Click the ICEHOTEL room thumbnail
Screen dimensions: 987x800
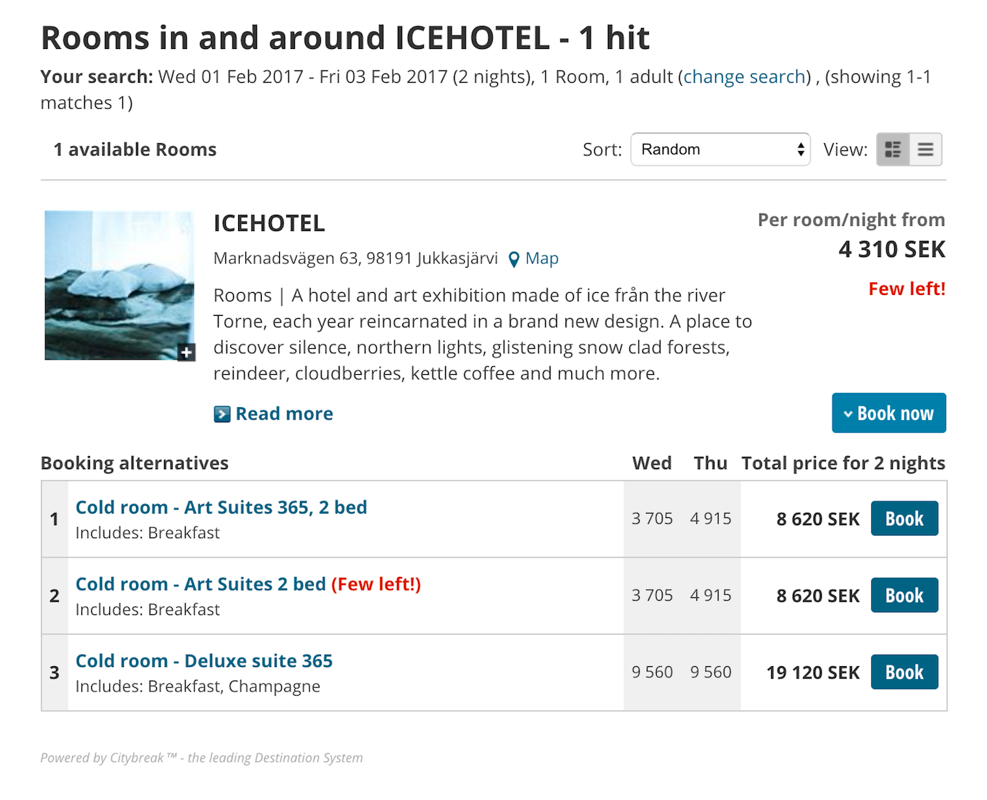(x=119, y=285)
